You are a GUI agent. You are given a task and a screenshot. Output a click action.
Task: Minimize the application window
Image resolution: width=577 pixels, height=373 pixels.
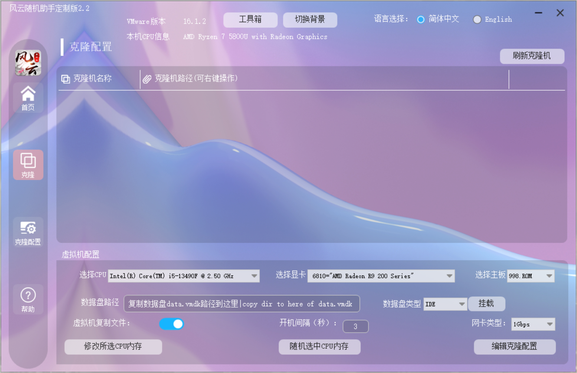tap(538, 13)
